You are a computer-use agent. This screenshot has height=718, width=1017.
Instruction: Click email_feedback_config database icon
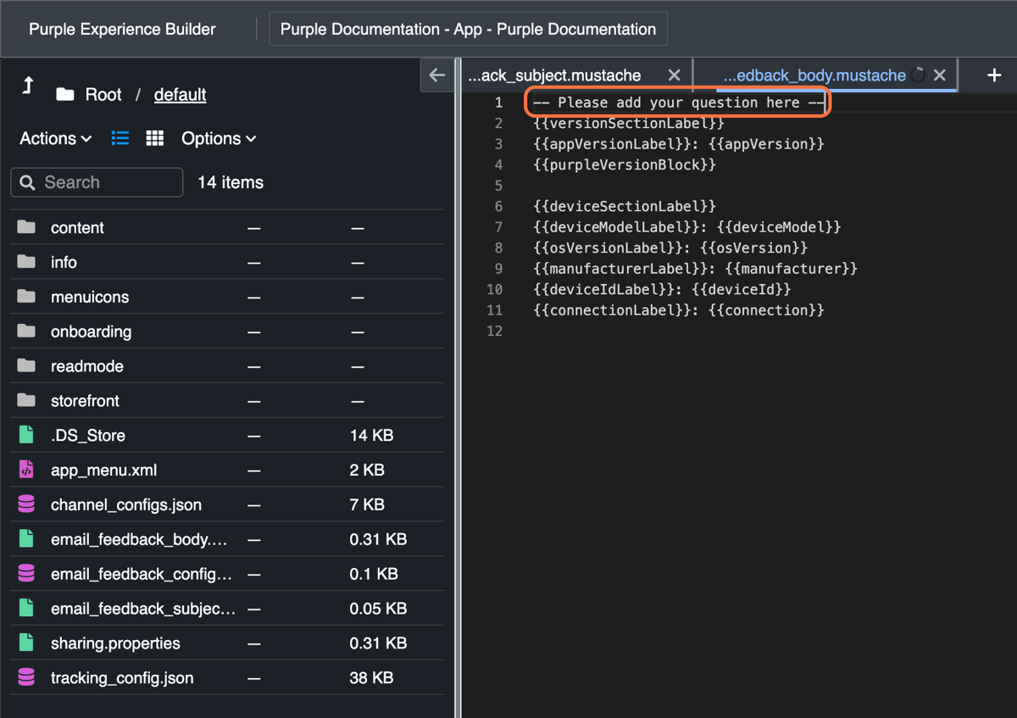(x=26, y=574)
